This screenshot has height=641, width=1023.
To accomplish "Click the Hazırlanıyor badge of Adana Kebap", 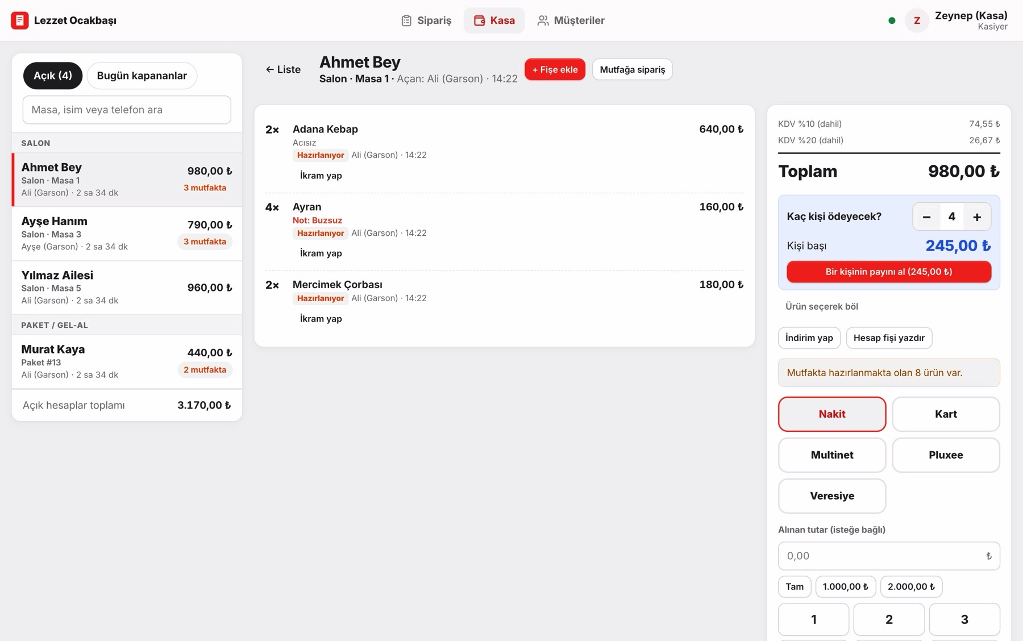I will point(321,155).
